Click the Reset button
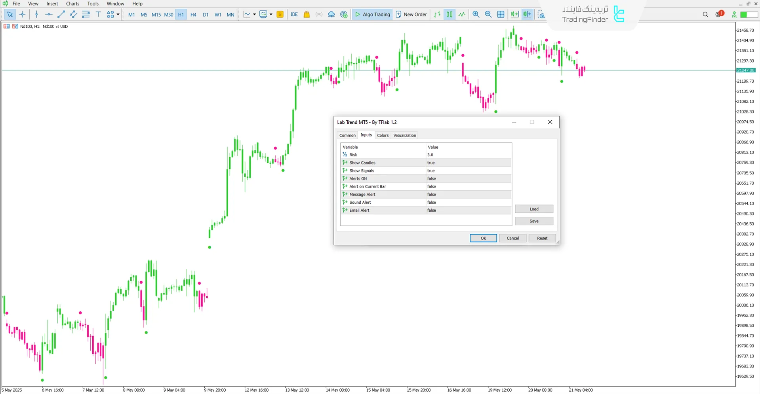The image size is (760, 394). [542, 238]
